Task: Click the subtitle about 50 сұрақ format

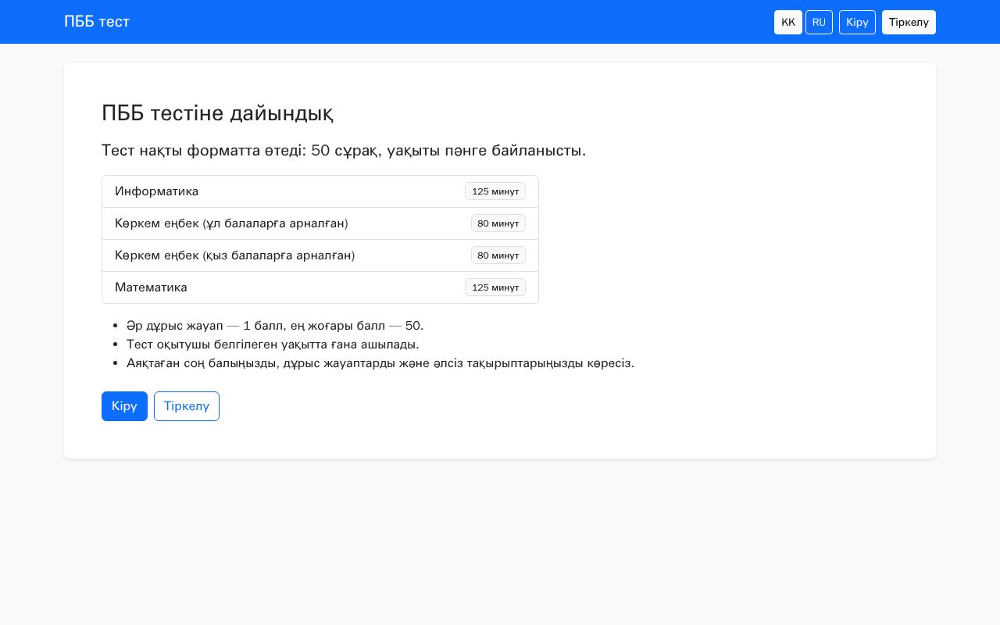Action: click(x=344, y=151)
